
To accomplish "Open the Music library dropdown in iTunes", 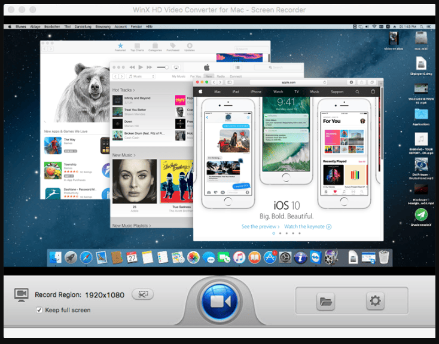I will tap(141, 76).
